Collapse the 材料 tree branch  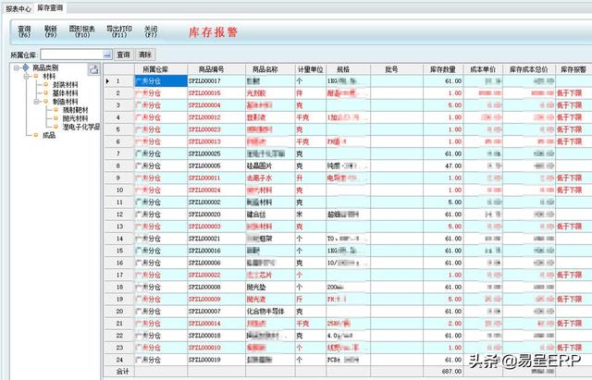pyautogui.click(x=26, y=77)
